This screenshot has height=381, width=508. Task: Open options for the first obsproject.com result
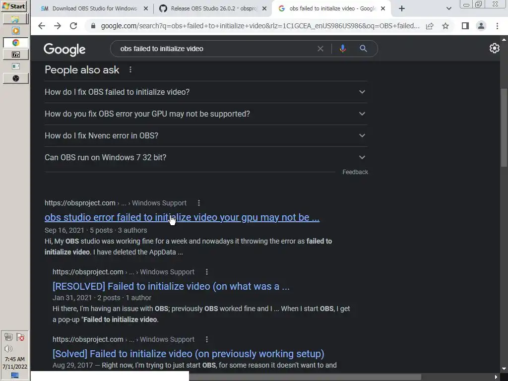199,203
